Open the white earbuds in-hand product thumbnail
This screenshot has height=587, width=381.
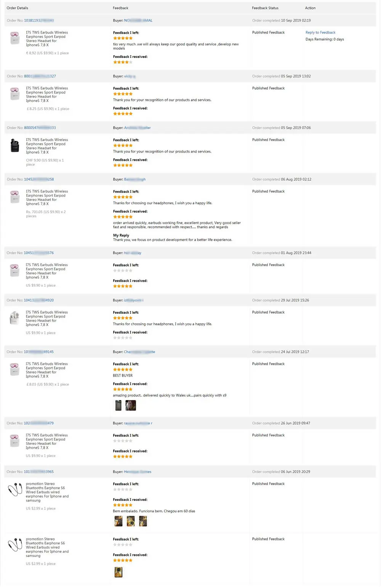pos(15,318)
